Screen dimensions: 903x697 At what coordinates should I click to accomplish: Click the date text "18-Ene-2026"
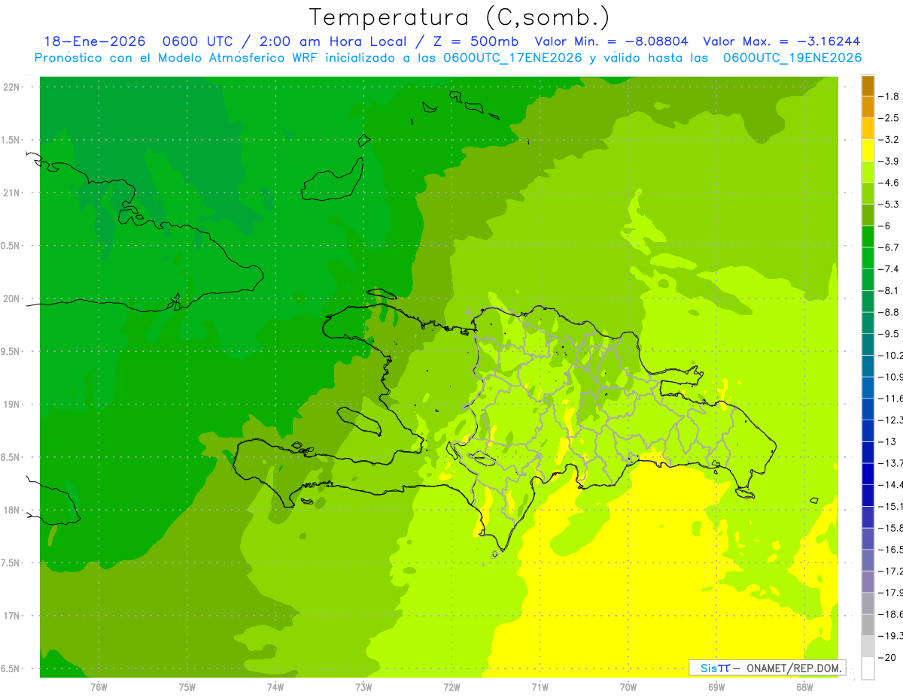point(95,41)
